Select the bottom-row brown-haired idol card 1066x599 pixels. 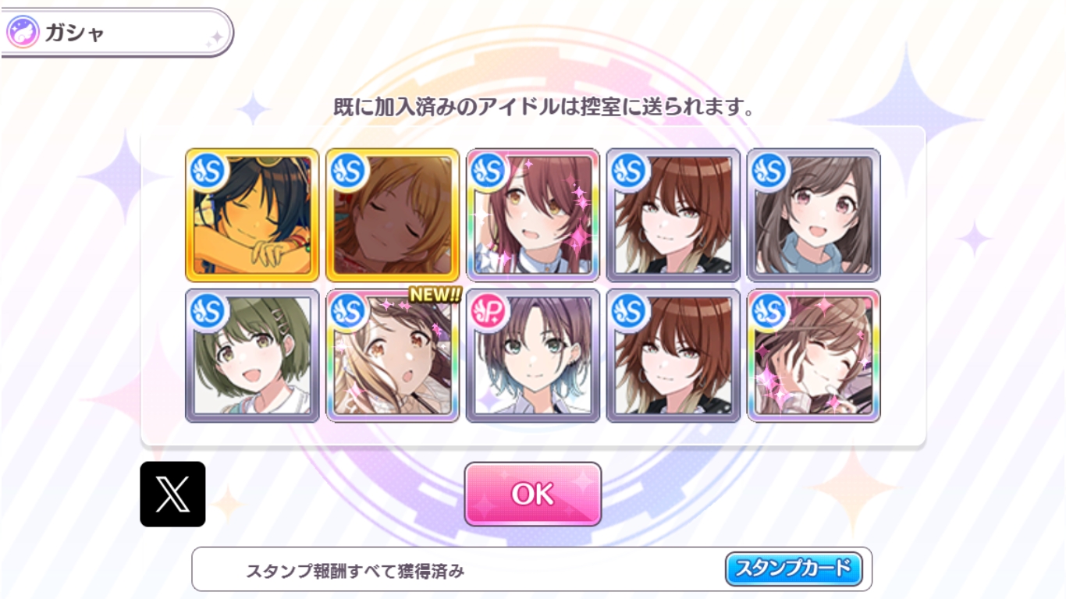point(673,356)
